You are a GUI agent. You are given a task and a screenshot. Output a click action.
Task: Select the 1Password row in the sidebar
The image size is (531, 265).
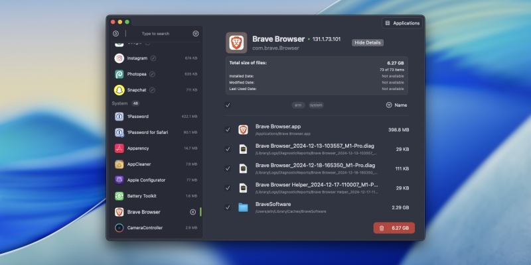(x=156, y=117)
